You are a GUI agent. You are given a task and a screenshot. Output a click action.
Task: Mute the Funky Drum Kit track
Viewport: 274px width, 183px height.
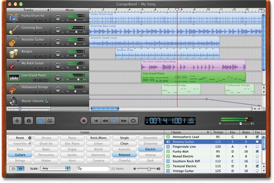35,20
